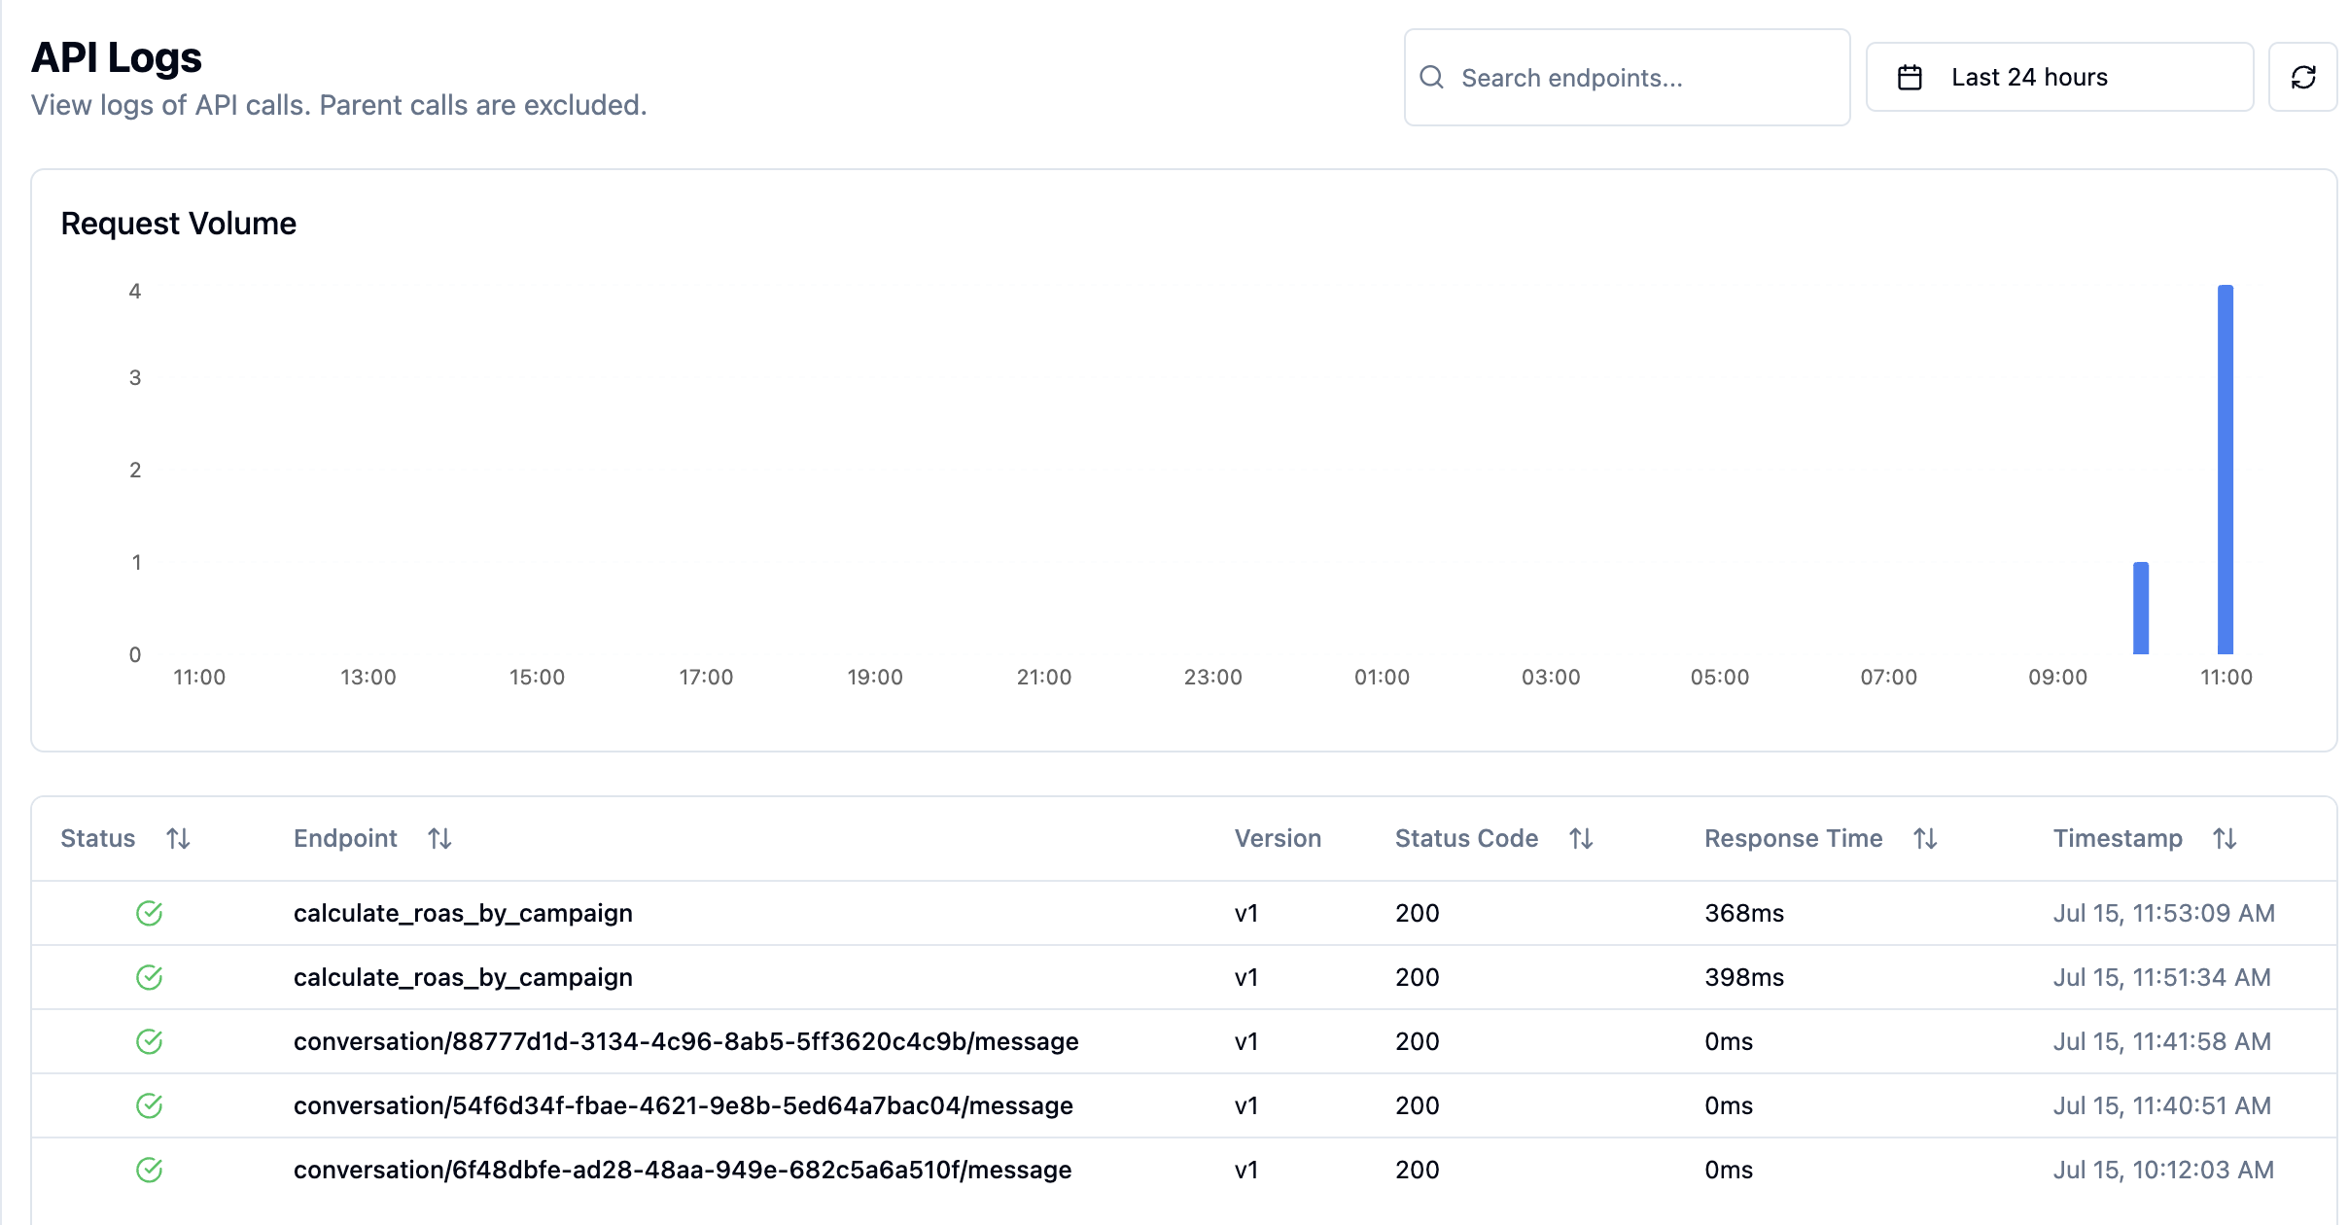2349x1225 pixels.
Task: Sort by Status Code using its sort arrows
Action: pos(1581,838)
